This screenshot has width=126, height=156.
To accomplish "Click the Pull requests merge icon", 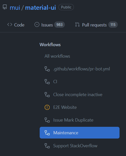I will [77, 24].
